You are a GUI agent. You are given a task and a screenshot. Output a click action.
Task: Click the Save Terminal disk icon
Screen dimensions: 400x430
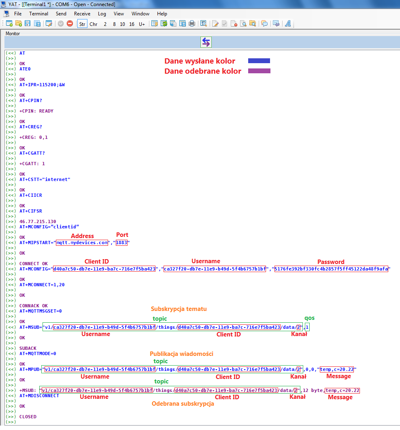[28, 23]
